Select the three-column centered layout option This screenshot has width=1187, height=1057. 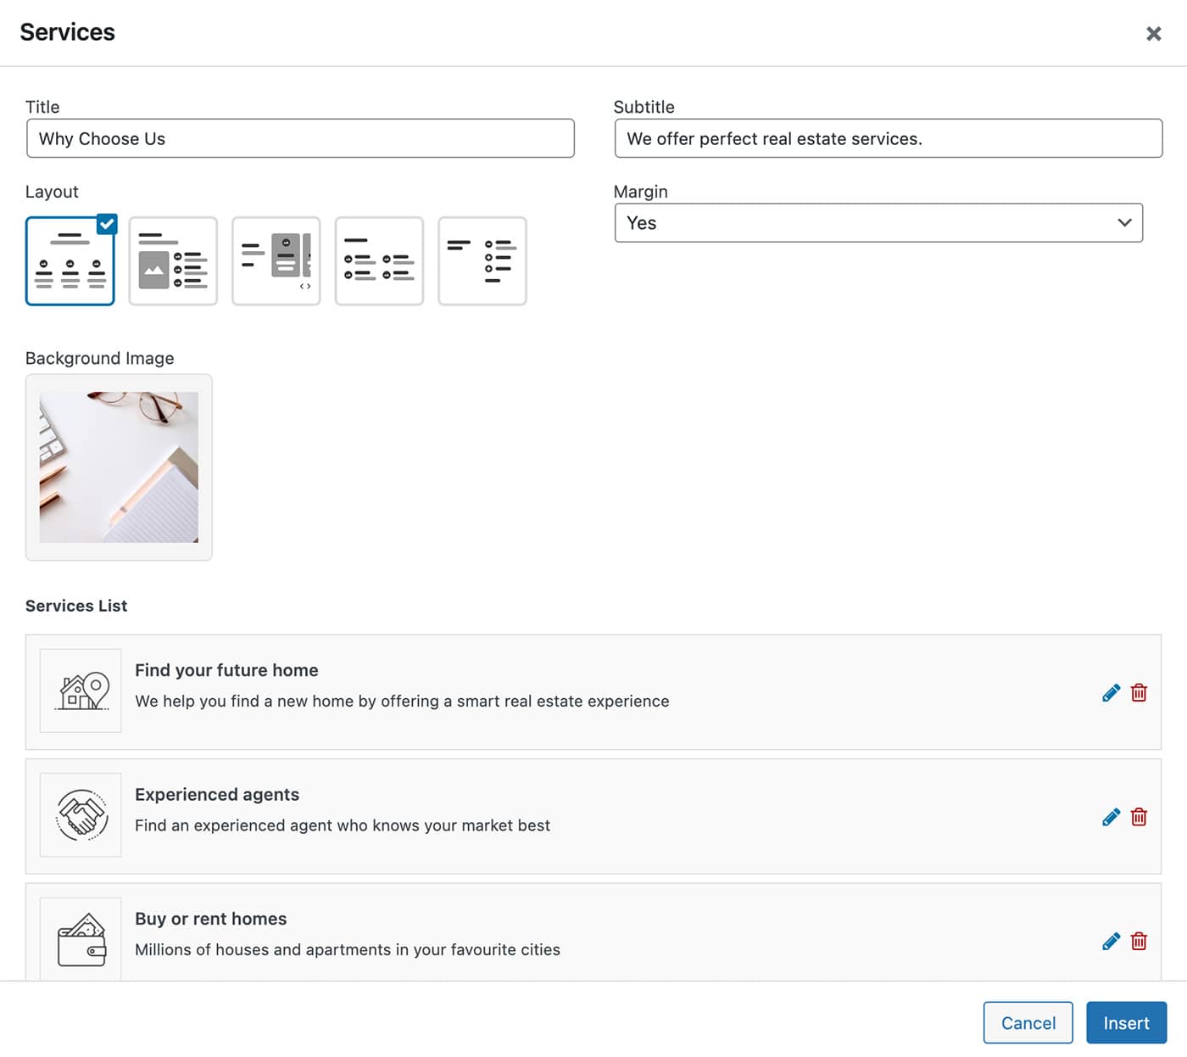pos(70,261)
